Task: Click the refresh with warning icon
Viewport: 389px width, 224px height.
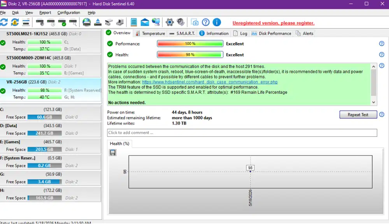Action: [15, 22]
